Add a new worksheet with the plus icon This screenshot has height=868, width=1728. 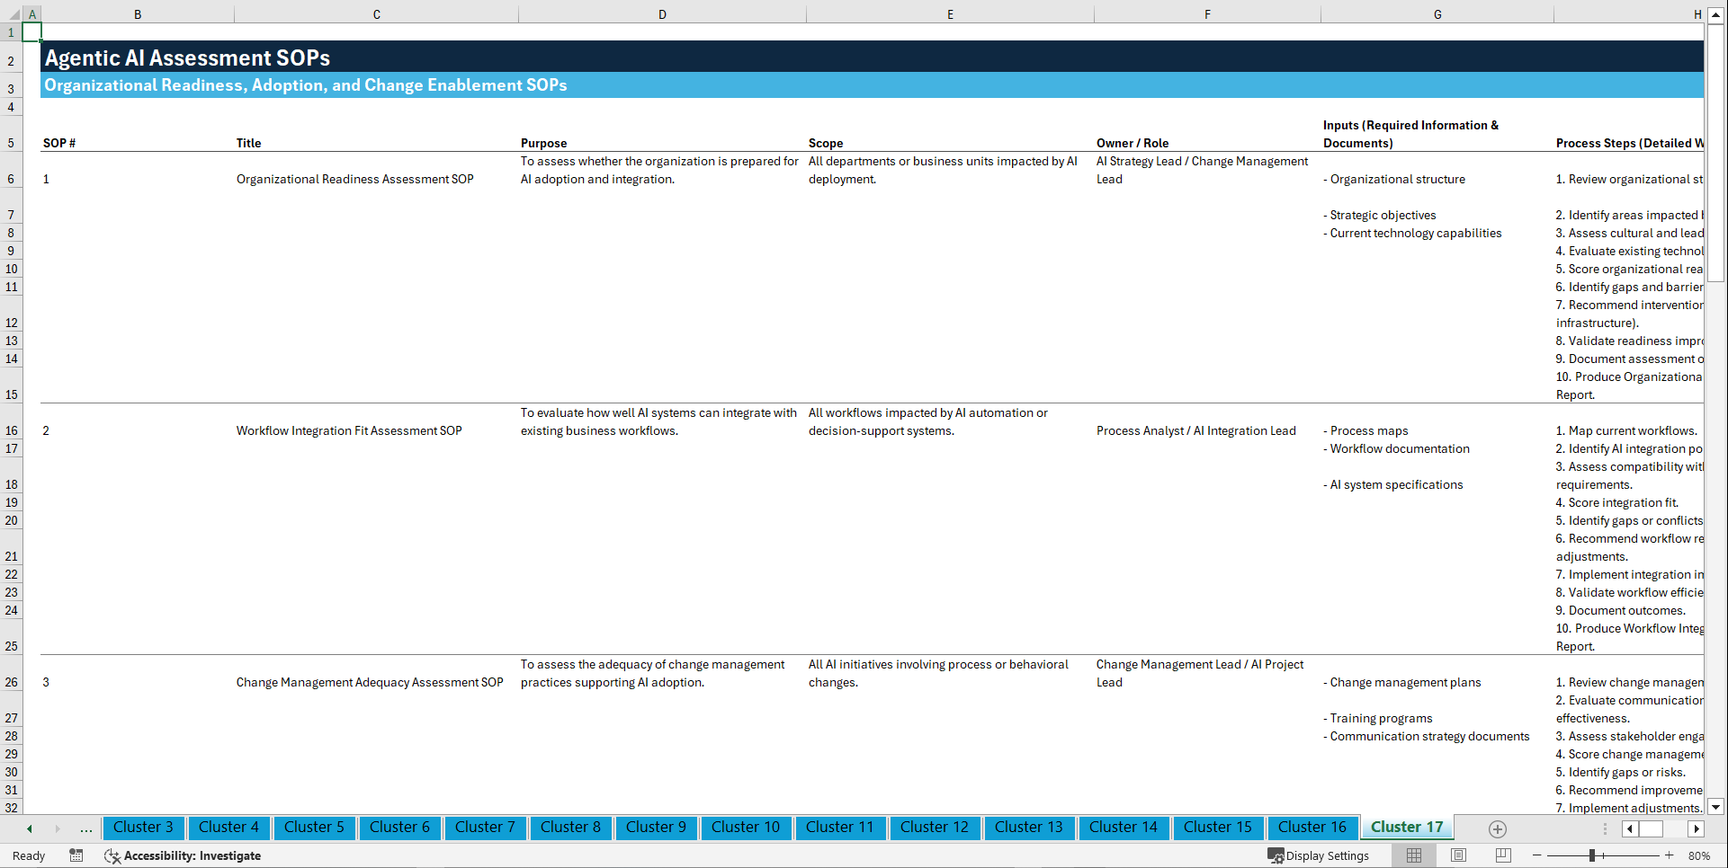1497,828
